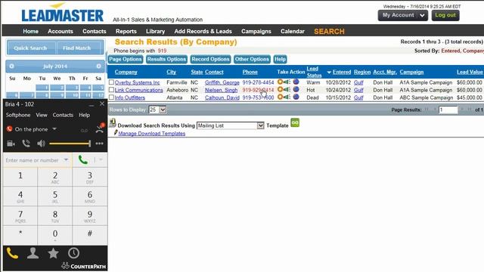Tap the # key on the dial pad
Screen dimensions: 484x272
[90, 235]
